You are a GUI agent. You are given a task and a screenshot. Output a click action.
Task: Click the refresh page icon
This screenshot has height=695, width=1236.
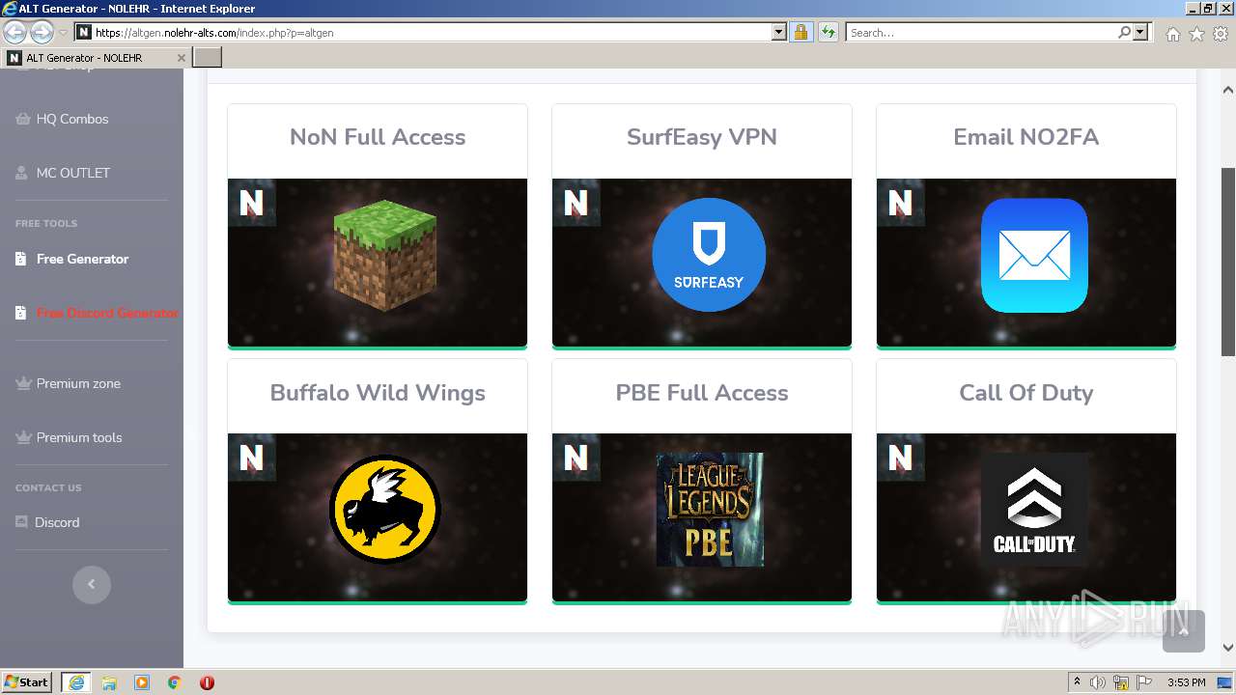point(828,32)
